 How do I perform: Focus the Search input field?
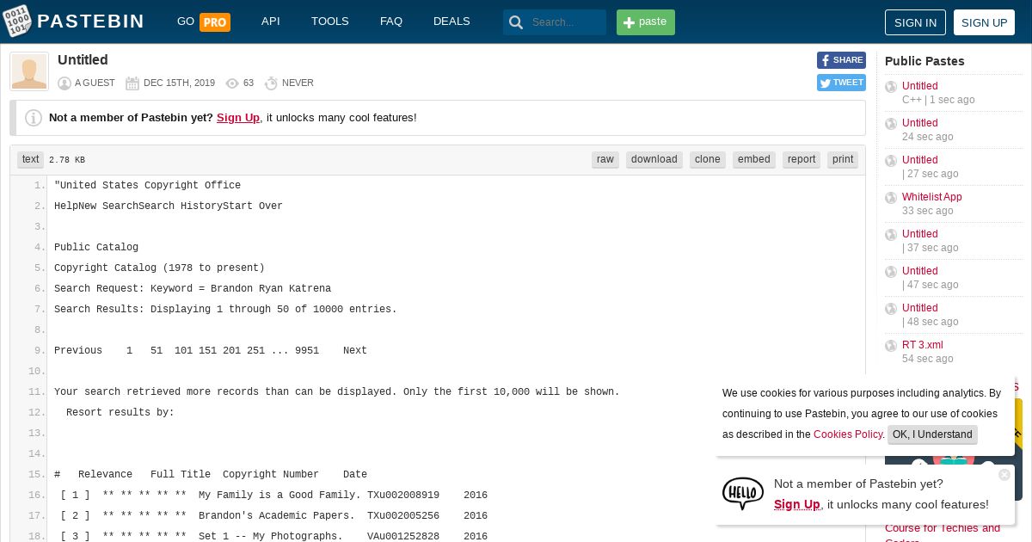[566, 22]
